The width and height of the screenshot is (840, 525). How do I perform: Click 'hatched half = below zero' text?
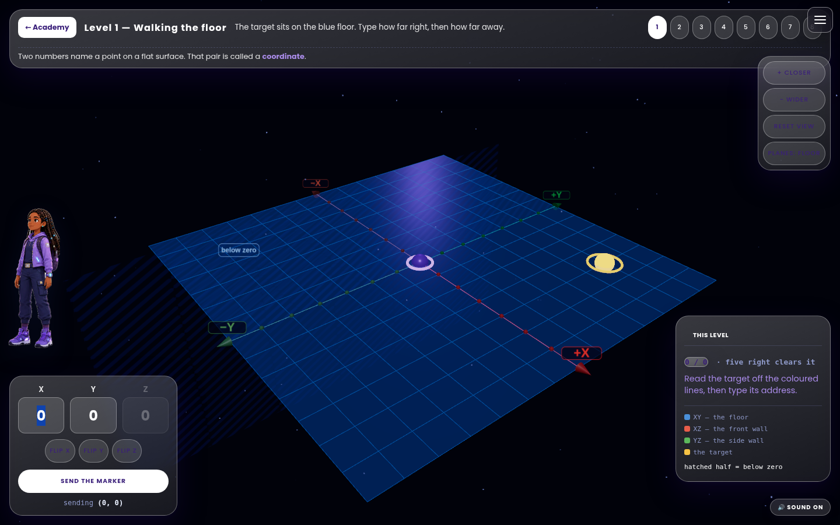point(733,467)
